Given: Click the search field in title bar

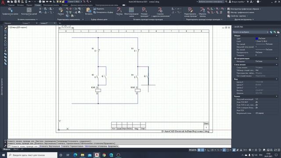Looking at the screenshot, I should pyautogui.click(x=211, y=2).
